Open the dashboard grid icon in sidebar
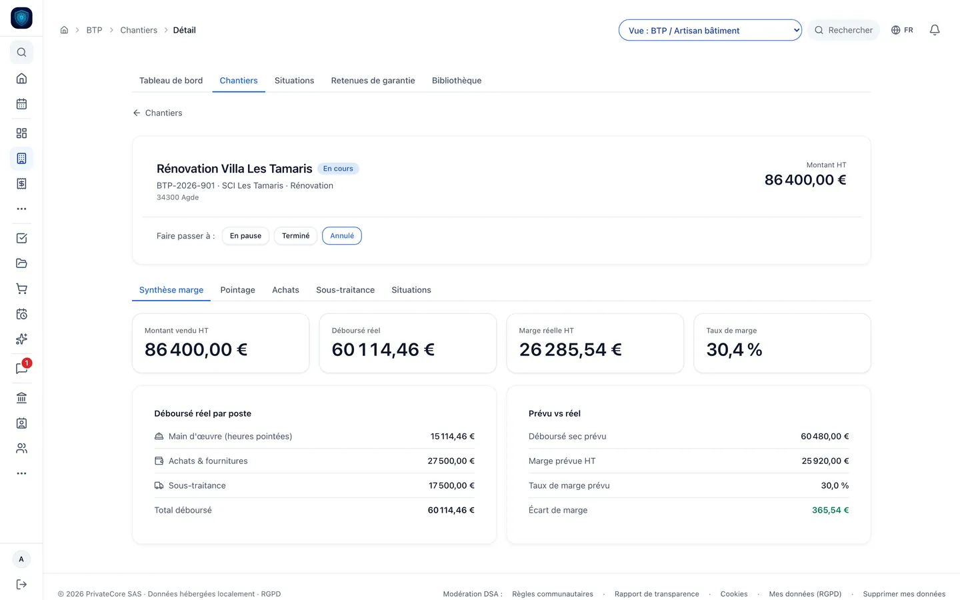Image resolution: width=960 pixels, height=600 pixels. (x=21, y=133)
